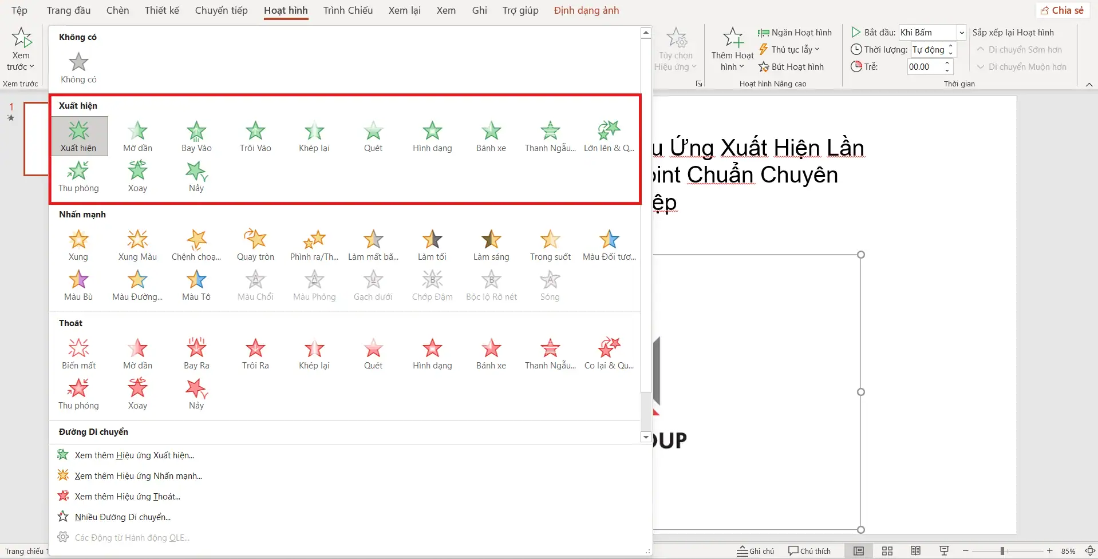
Task: Switch to Normal view in status bar
Action: (859, 551)
